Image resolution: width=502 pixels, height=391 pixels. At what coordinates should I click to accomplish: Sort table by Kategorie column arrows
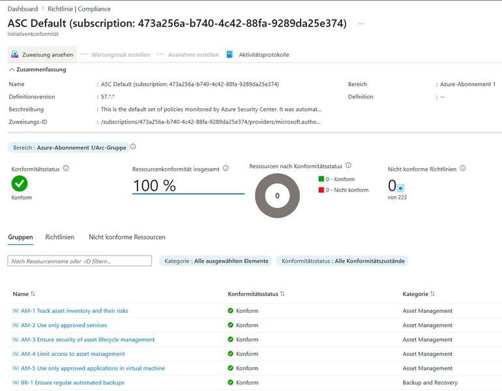click(x=432, y=294)
